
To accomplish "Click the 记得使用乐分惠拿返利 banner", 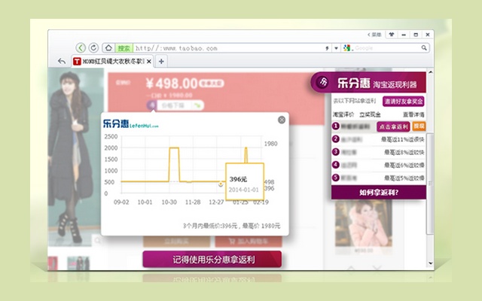I will tap(212, 259).
